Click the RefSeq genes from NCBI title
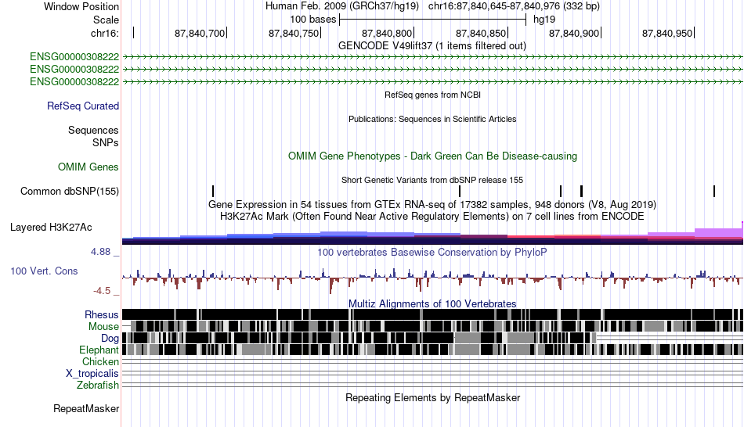The image size is (744, 427). (433, 95)
